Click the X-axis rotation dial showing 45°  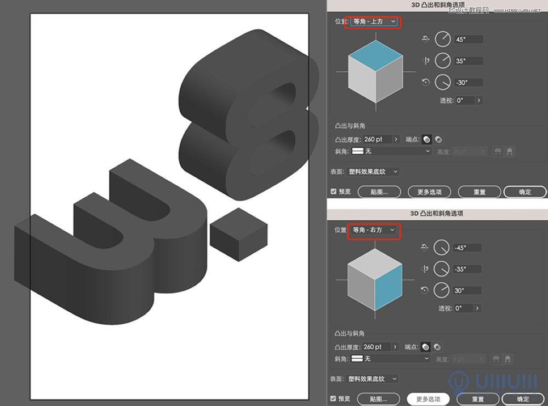click(442, 39)
